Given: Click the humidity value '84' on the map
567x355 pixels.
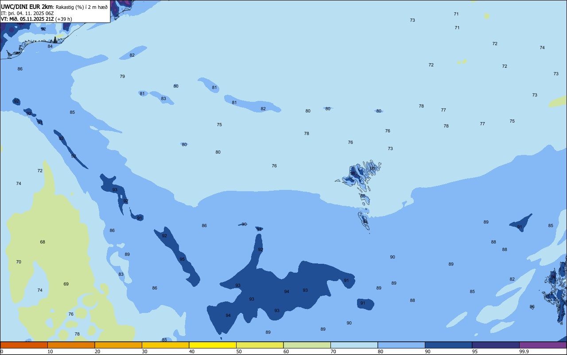Looking at the screenshot, I should tap(50, 46).
